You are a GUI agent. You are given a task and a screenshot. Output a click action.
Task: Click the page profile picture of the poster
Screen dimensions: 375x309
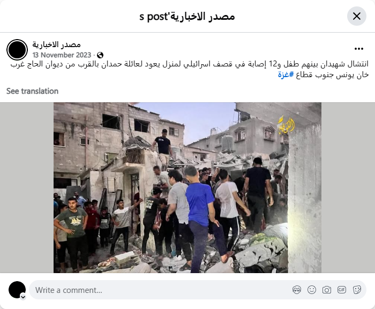pos(17,50)
